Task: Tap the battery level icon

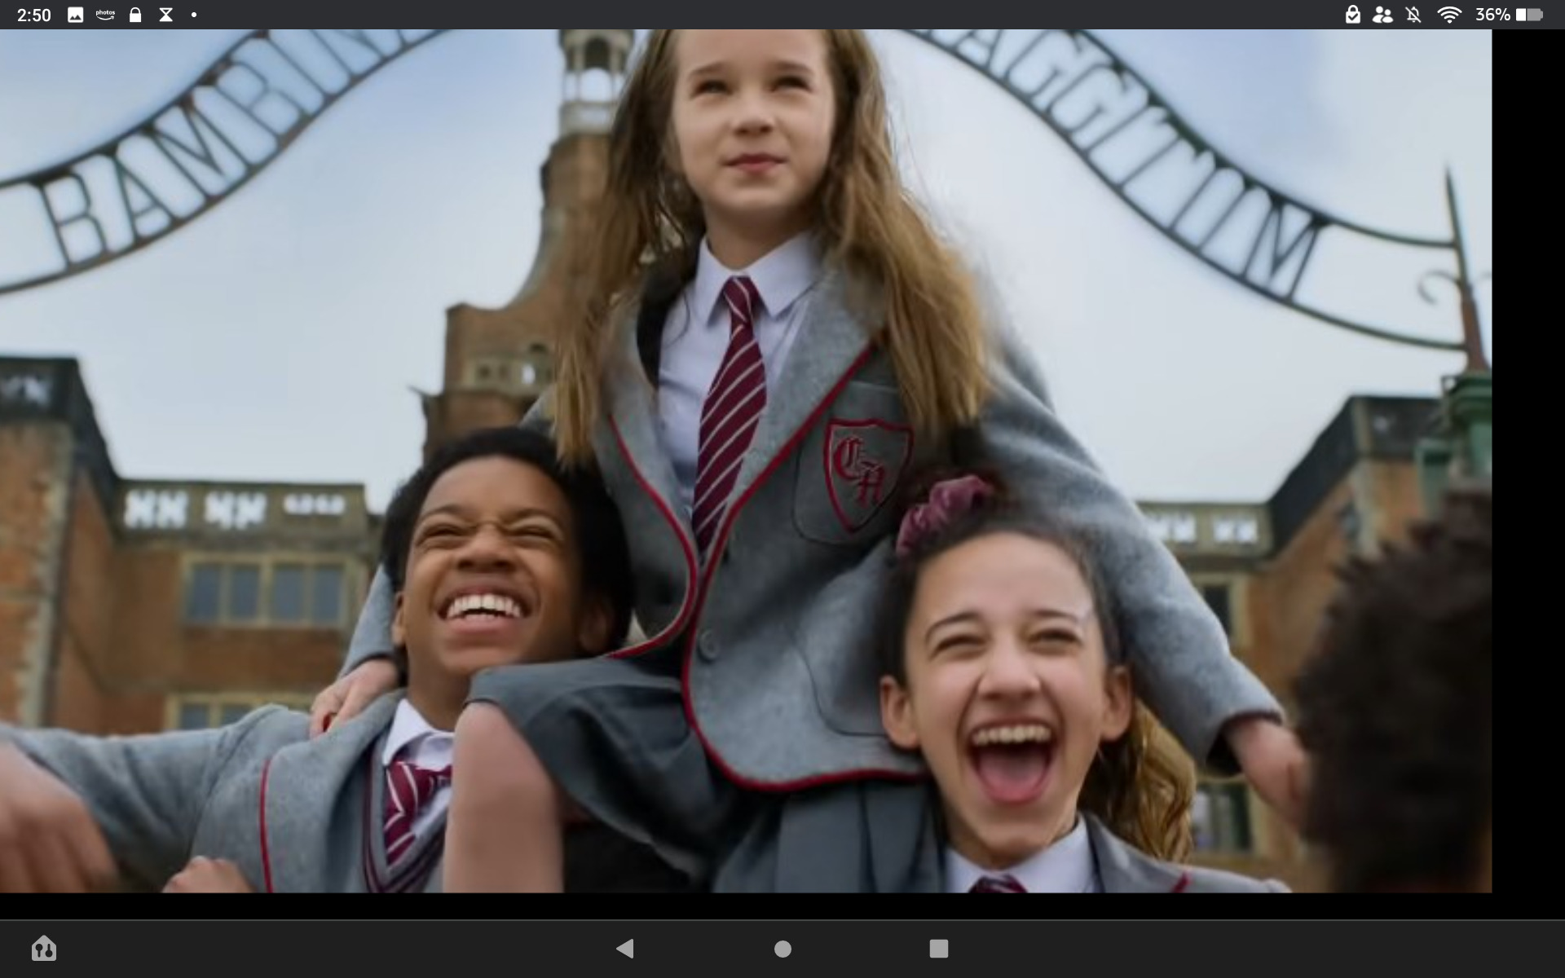Action: point(1529,15)
